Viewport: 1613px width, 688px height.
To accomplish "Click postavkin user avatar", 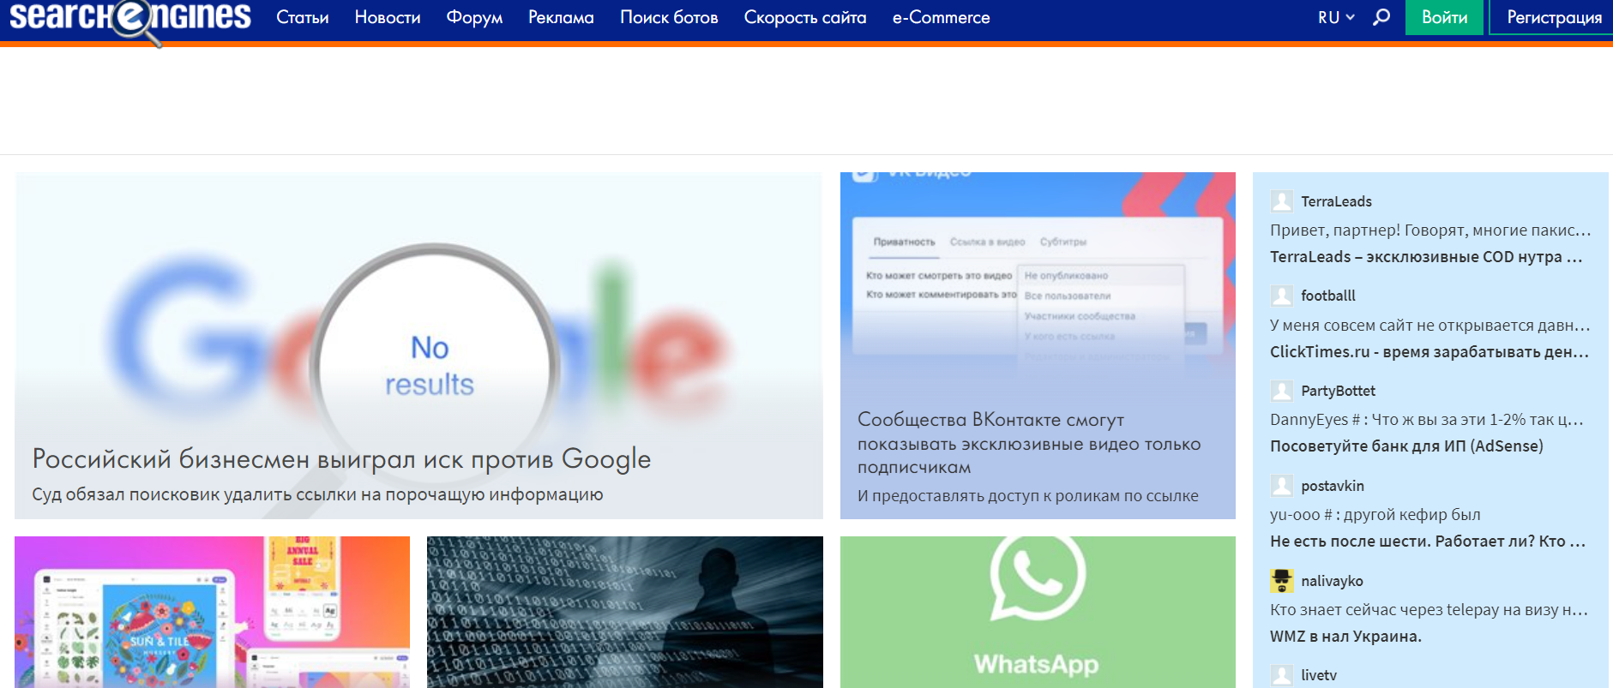I will (x=1282, y=486).
